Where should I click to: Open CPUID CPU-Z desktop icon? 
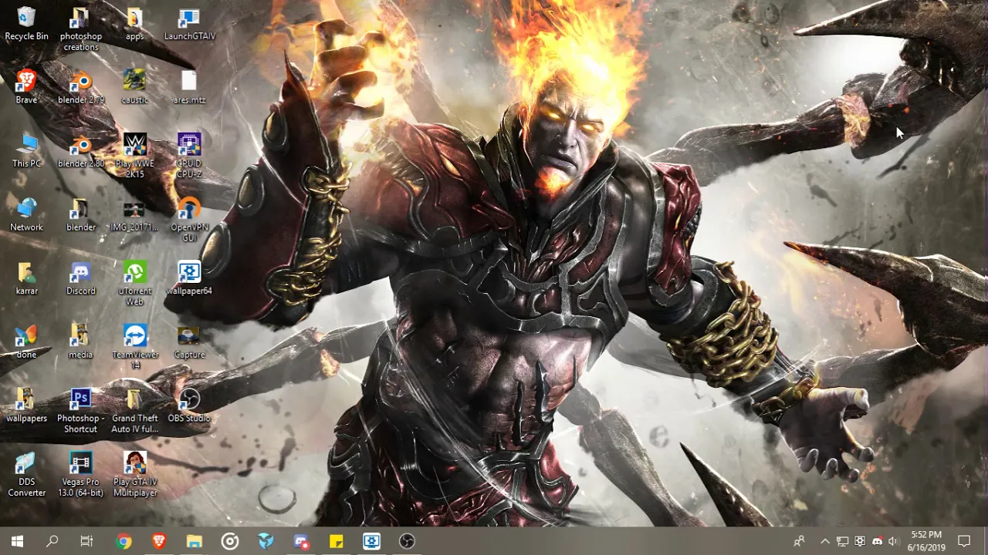pyautogui.click(x=189, y=156)
